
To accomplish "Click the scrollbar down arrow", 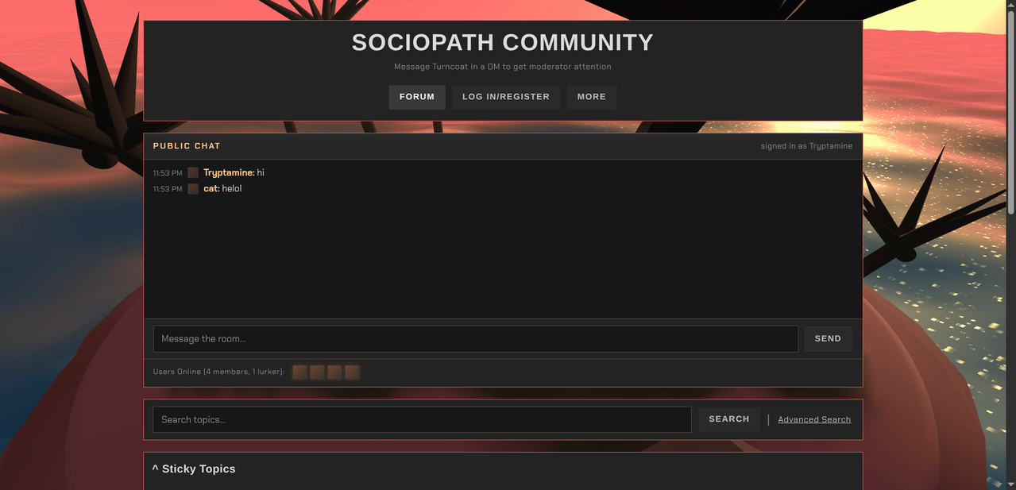I will pos(1010,484).
